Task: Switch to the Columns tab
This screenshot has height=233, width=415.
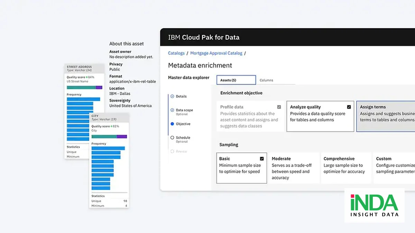Action: click(x=266, y=80)
